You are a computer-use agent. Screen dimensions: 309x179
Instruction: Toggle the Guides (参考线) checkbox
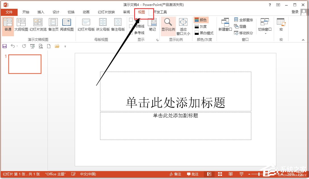131,33
